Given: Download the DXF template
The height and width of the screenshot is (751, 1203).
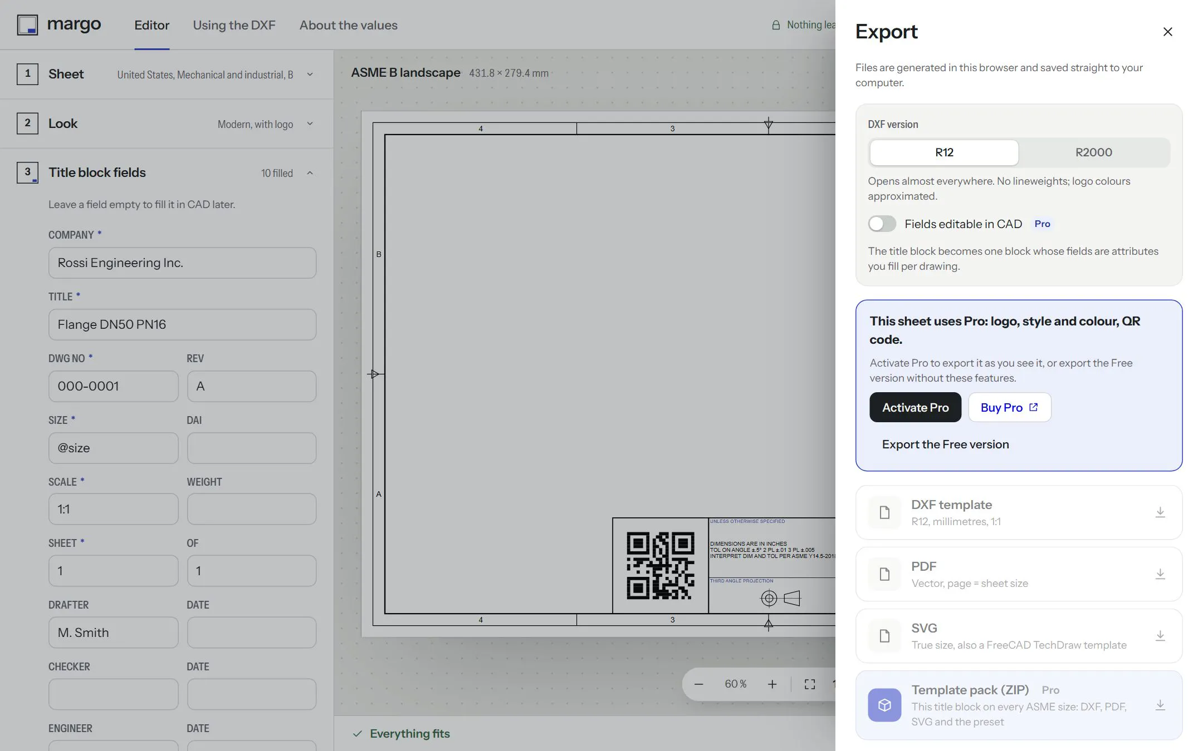Looking at the screenshot, I should click(x=1019, y=512).
